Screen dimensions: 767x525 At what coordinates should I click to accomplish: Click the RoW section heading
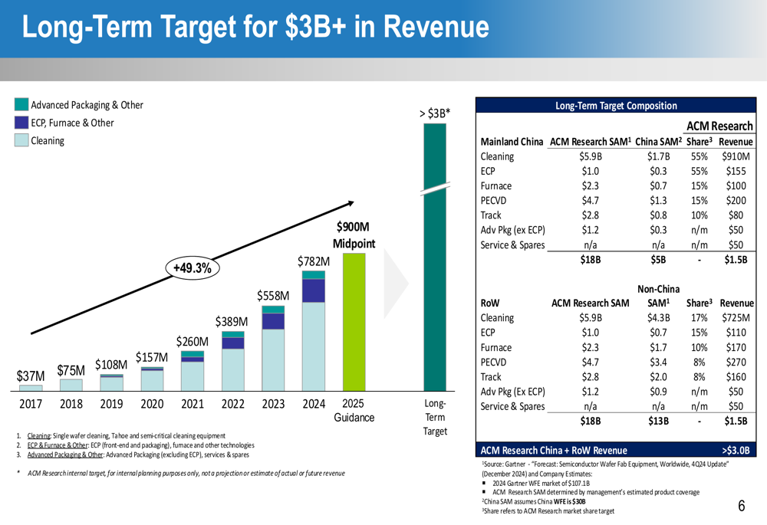[x=490, y=303]
